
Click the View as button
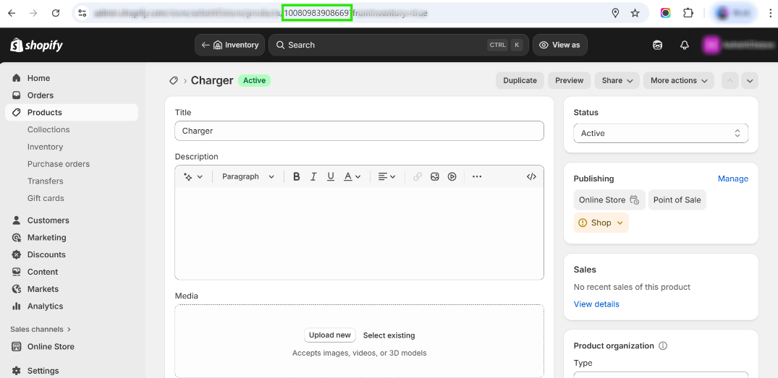pyautogui.click(x=559, y=45)
